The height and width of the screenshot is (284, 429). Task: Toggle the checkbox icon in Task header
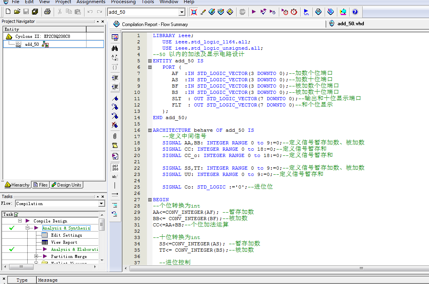pyautogui.click(x=16, y=214)
